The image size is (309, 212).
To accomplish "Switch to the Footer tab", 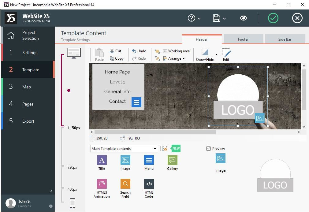I will tap(243, 39).
